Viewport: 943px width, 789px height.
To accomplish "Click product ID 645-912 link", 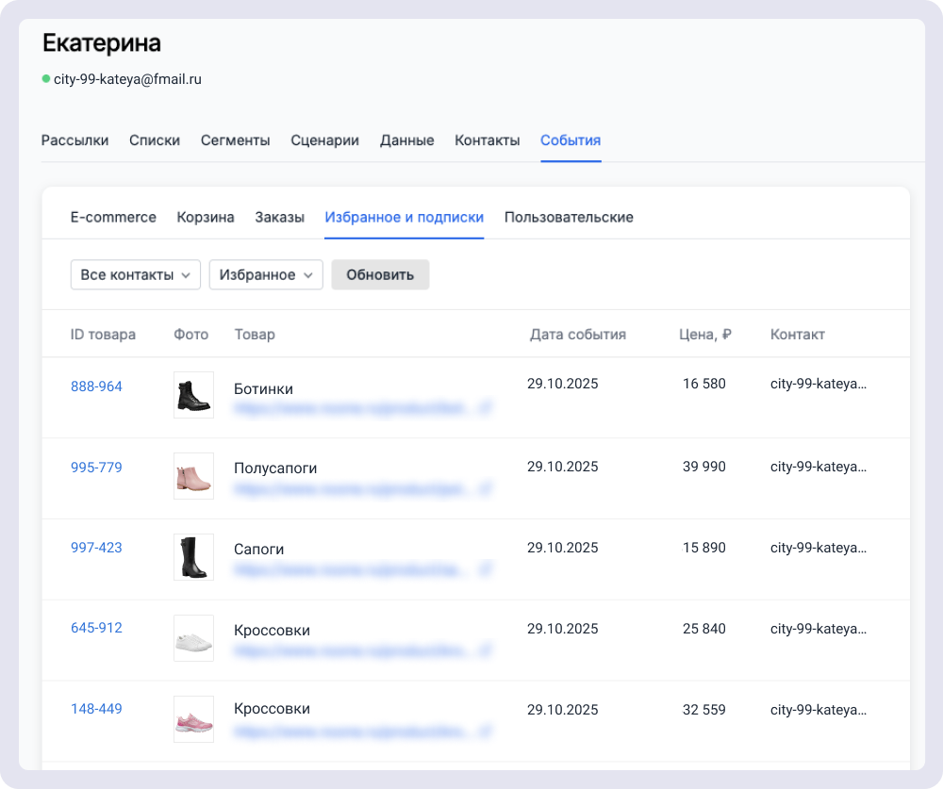I will coord(96,628).
